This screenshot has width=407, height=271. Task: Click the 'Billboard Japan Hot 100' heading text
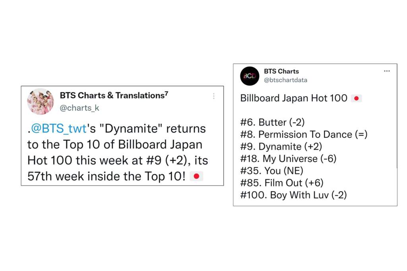(294, 98)
